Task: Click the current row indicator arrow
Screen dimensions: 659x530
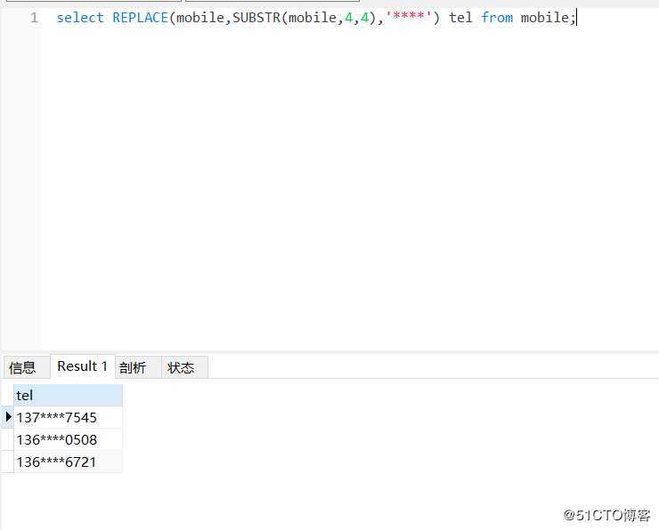Action: click(x=8, y=417)
